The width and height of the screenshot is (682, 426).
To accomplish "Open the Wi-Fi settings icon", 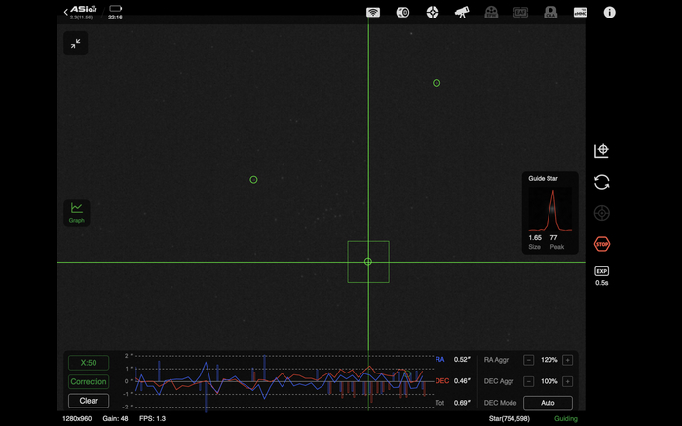I will 373,13.
